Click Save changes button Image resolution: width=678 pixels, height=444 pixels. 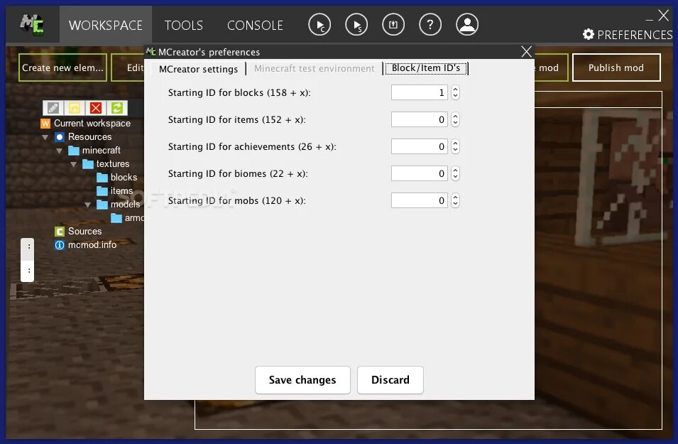[302, 380]
